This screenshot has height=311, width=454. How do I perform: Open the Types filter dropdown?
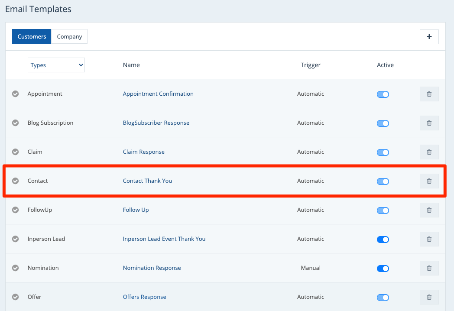click(56, 65)
